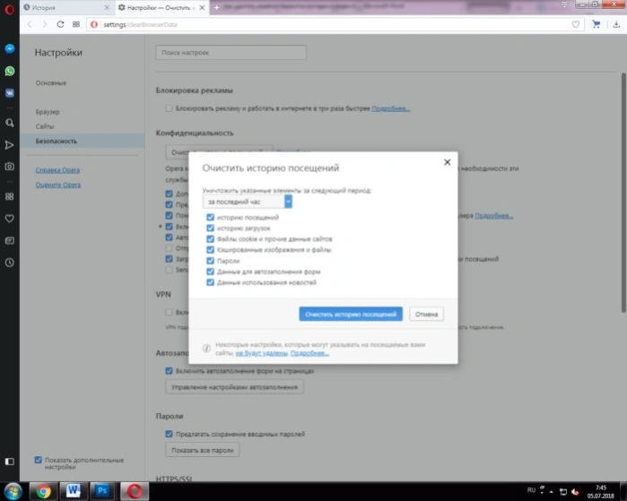
Task: Toggle 'Показать дополнительные настройки' checkbox
Action: point(38,460)
